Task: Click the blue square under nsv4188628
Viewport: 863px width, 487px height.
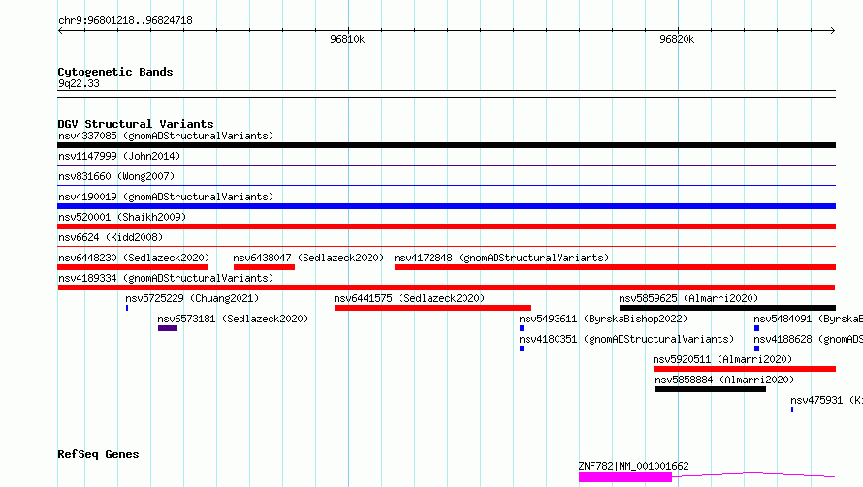Action: pos(756,349)
